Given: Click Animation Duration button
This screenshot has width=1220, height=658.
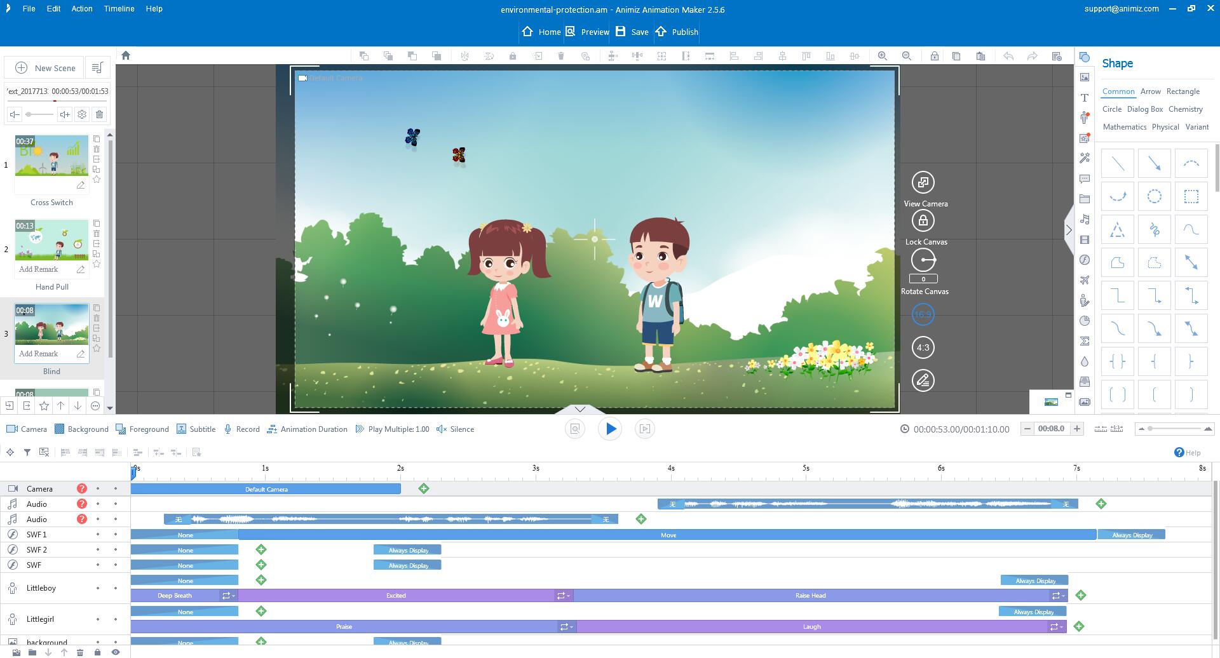Looking at the screenshot, I should [308, 429].
